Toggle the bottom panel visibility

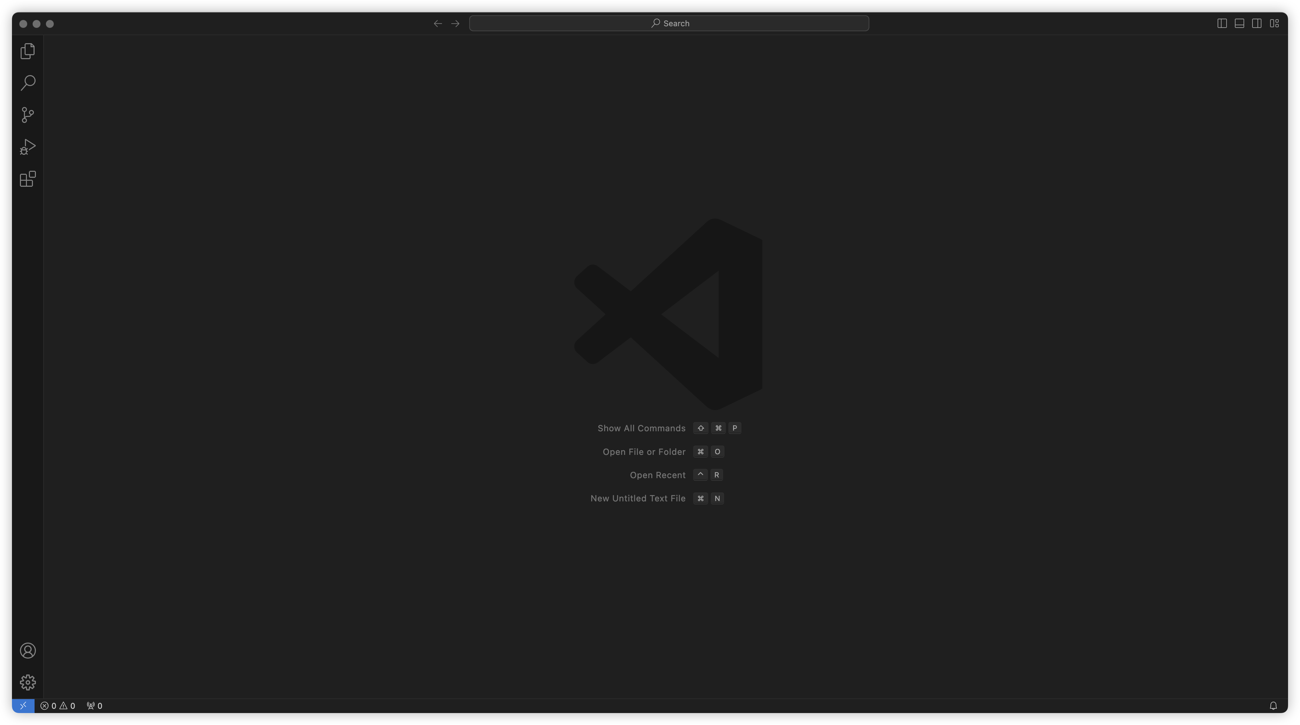[1240, 23]
